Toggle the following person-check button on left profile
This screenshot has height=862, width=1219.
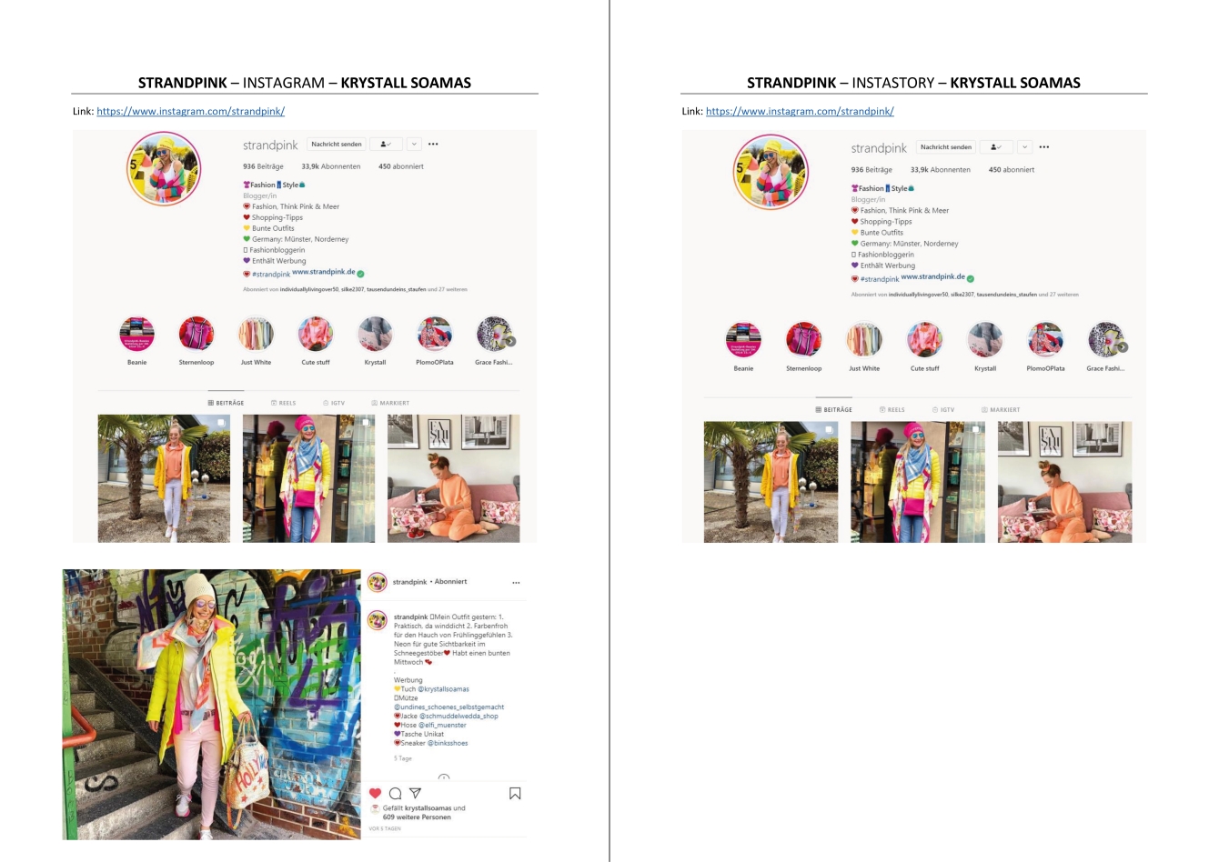click(x=387, y=144)
